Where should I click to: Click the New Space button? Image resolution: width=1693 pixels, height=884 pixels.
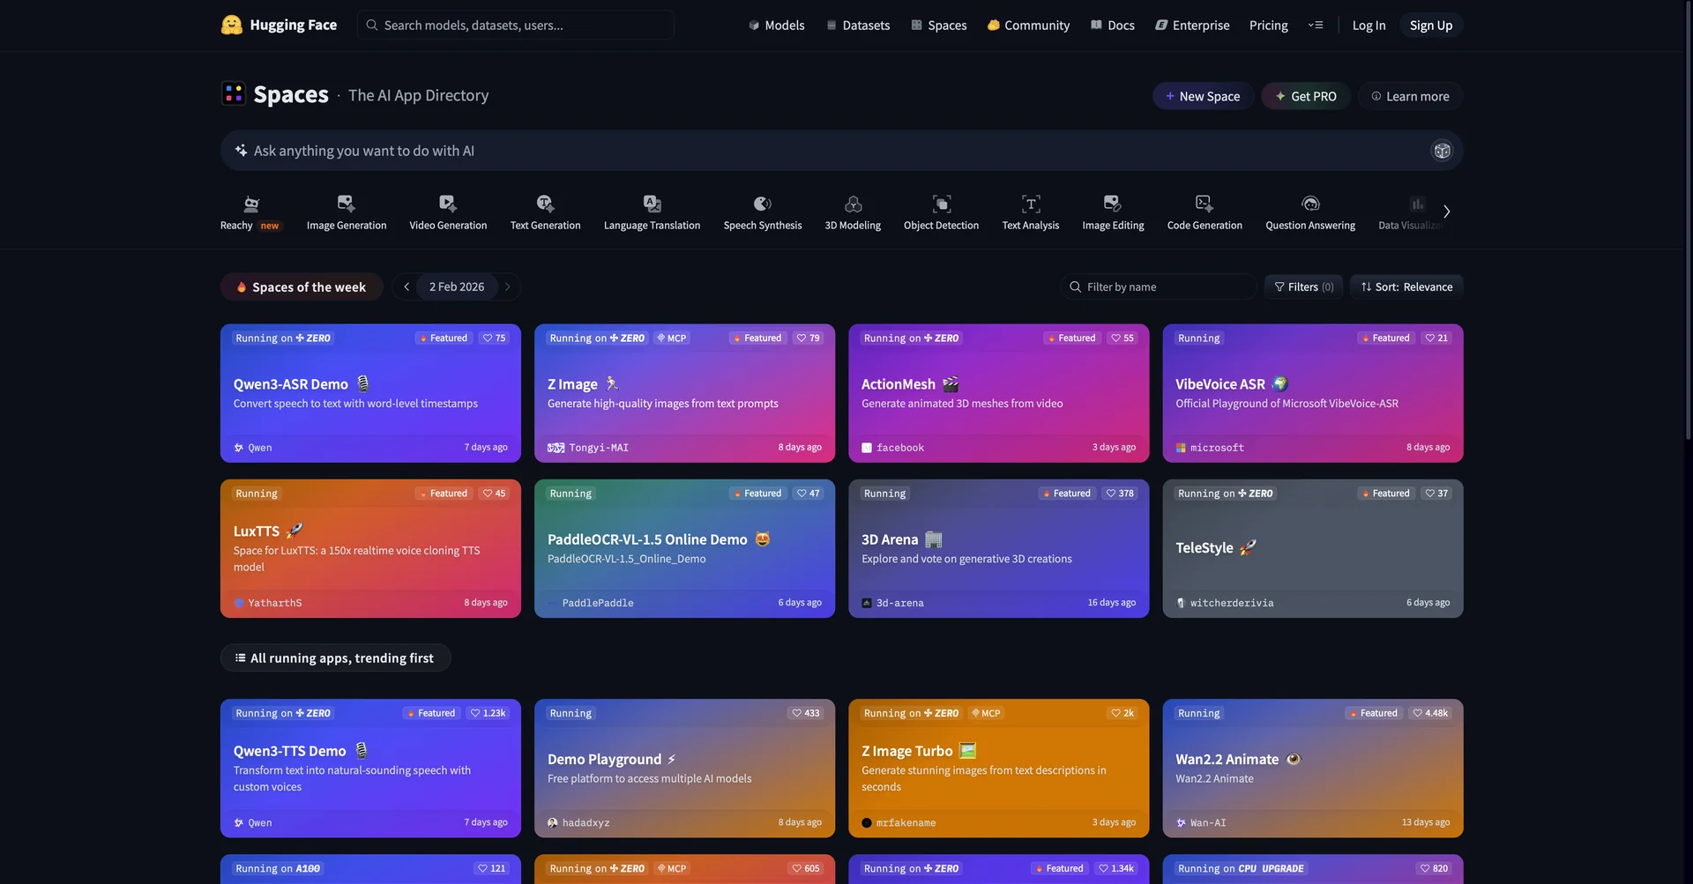pos(1203,96)
